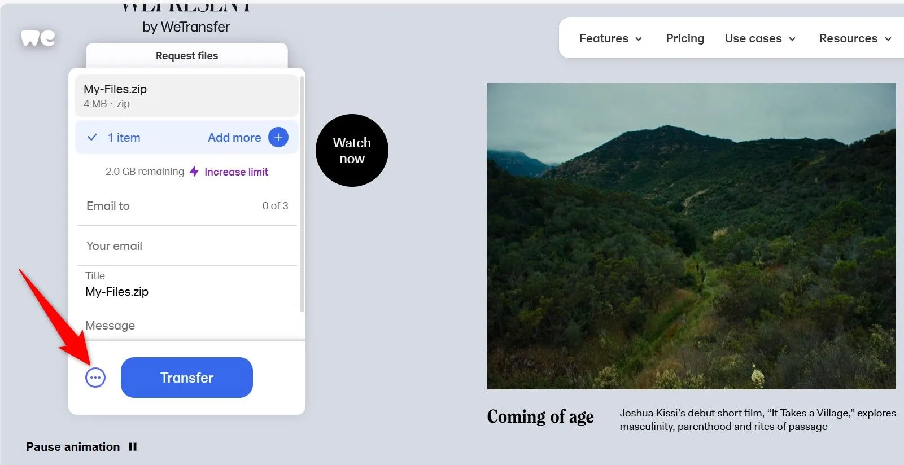Expand the Resources menu

(855, 38)
